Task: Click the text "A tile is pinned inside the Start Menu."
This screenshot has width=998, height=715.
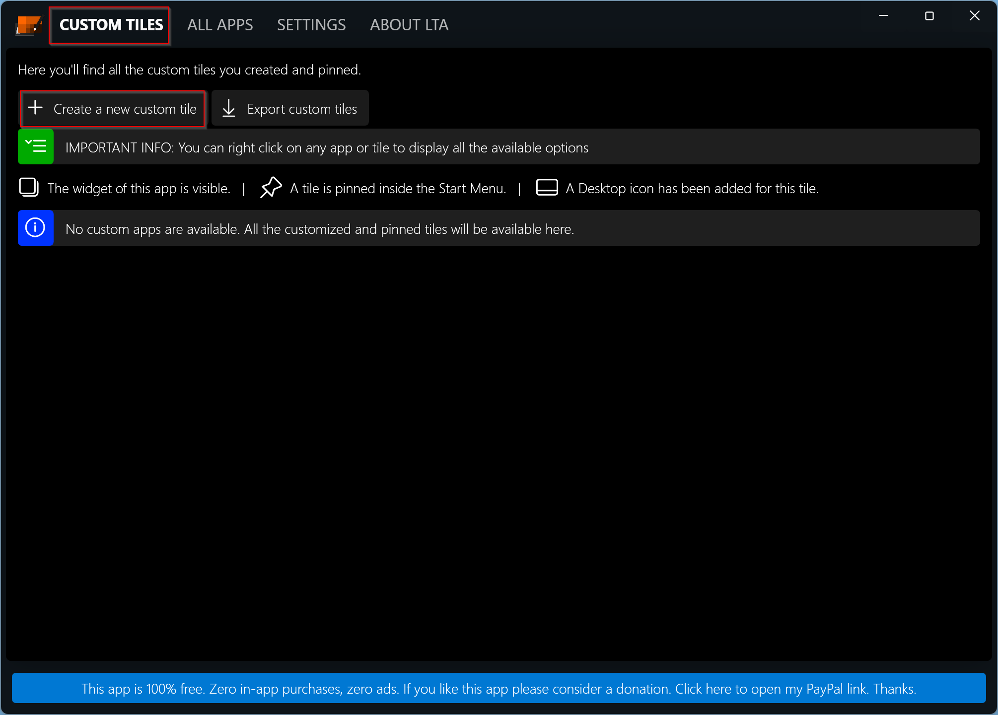Action: (398, 189)
